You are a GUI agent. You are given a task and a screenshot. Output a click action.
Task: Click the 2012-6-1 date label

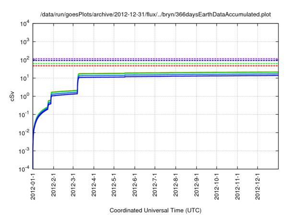coord(134,185)
